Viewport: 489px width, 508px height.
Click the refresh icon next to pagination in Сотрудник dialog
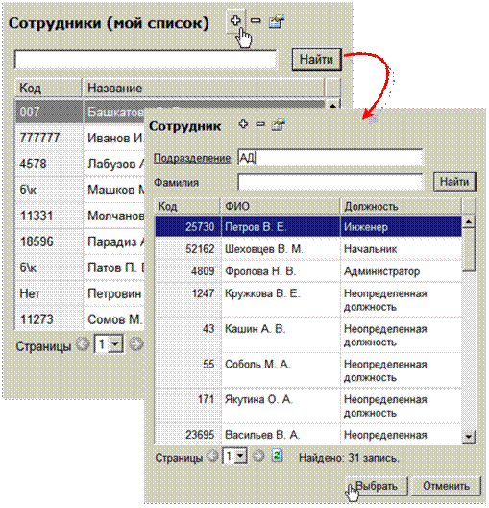tap(277, 455)
